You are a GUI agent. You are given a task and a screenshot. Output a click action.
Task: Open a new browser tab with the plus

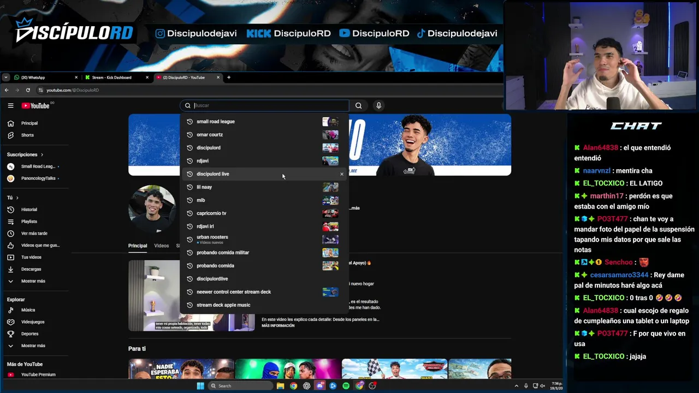coord(229,78)
